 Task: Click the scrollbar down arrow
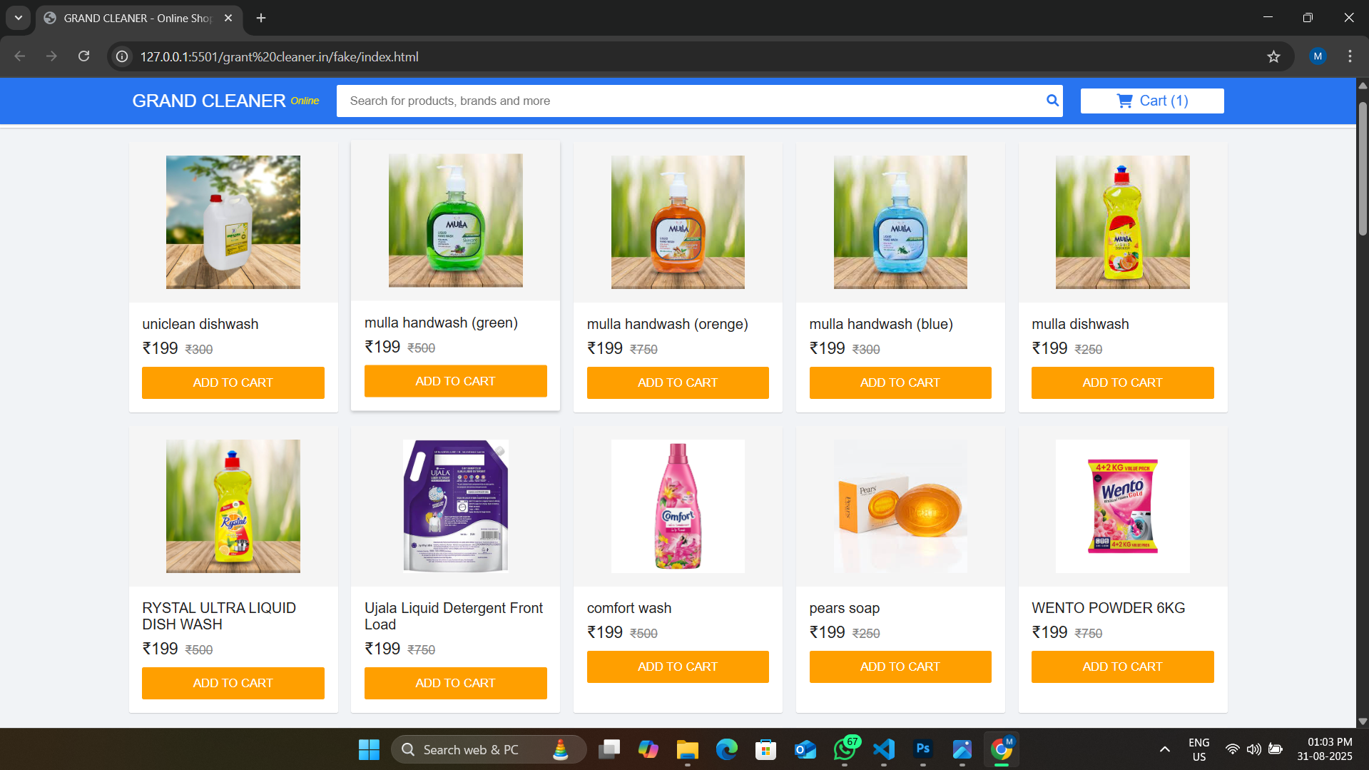1363,721
